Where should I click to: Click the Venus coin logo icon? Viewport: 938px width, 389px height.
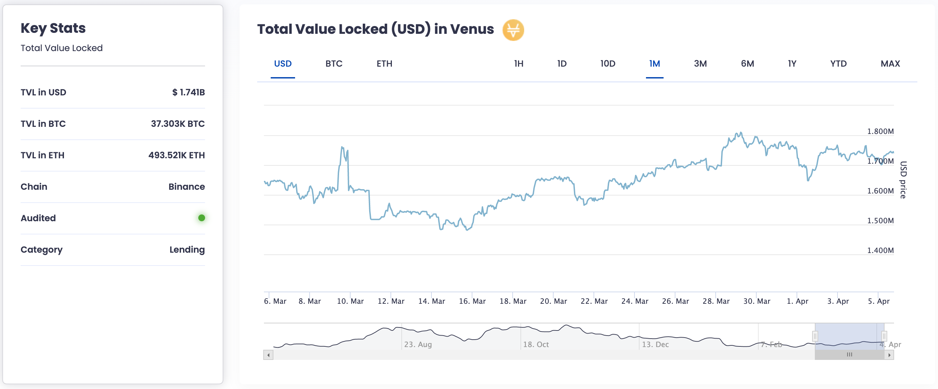click(x=513, y=30)
